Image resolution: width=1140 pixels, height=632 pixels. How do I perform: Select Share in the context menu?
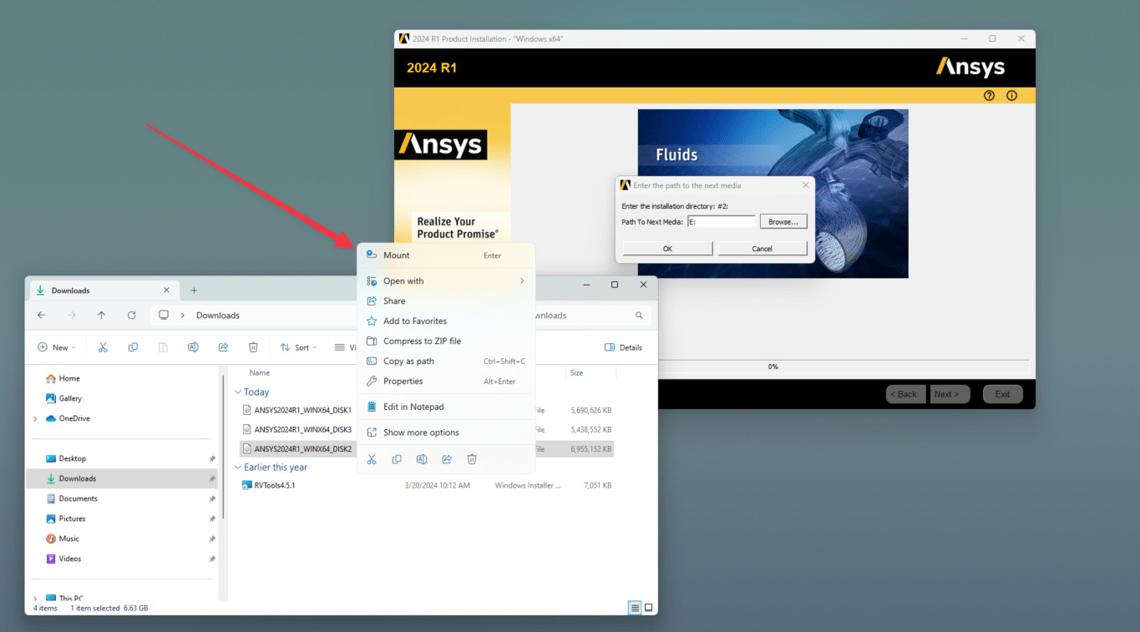pyautogui.click(x=446, y=301)
